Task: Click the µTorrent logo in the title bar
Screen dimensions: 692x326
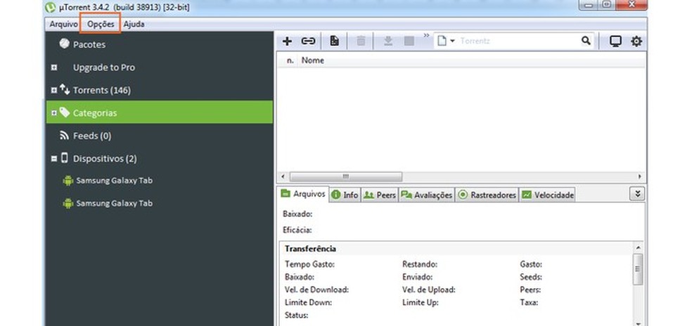Action: coord(51,7)
